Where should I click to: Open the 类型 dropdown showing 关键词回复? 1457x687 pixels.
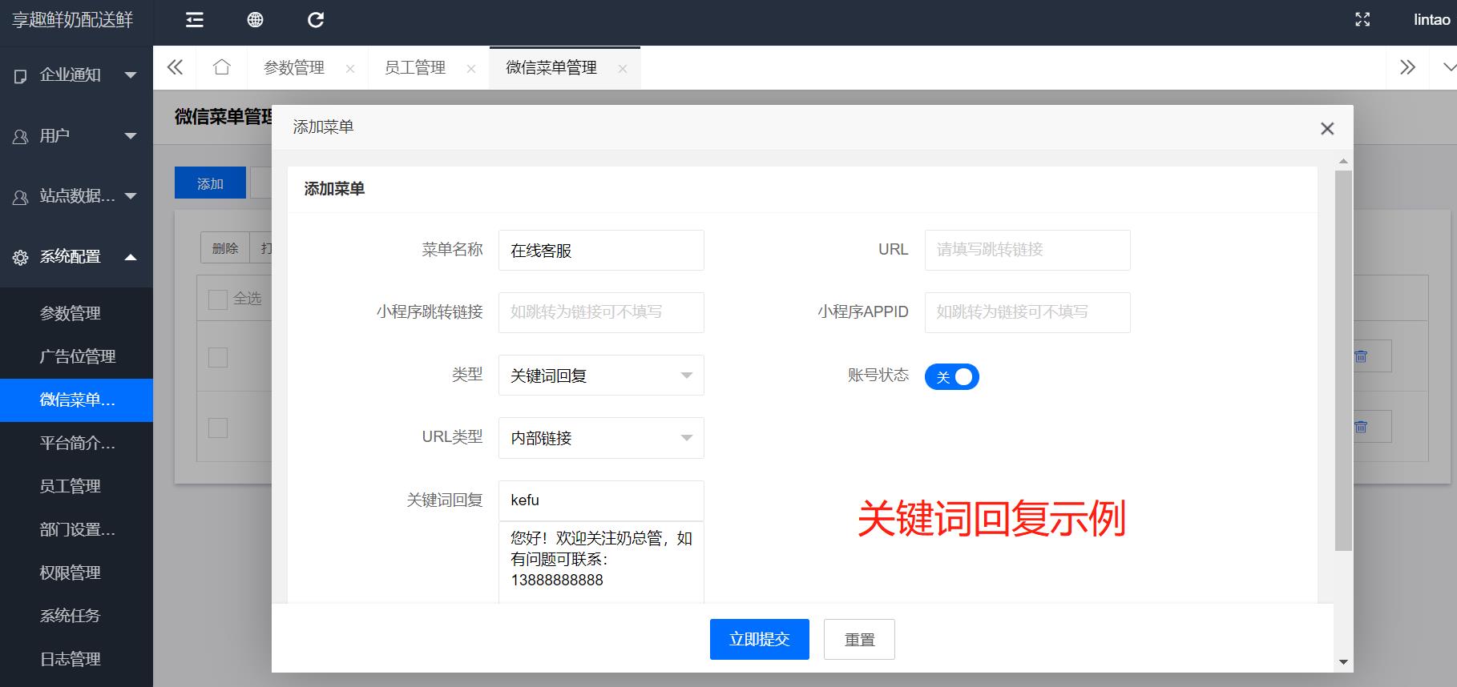coord(601,376)
